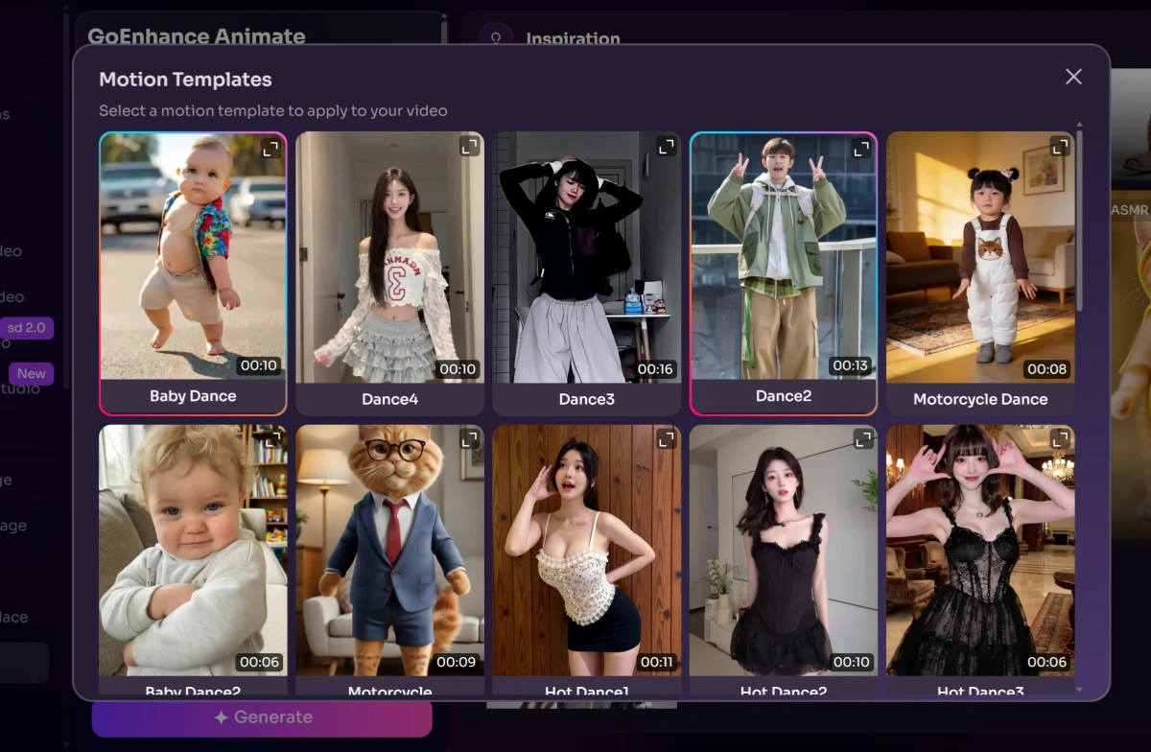Expand the suited cat Motorcycle template preview
The image size is (1151, 752).
click(469, 439)
